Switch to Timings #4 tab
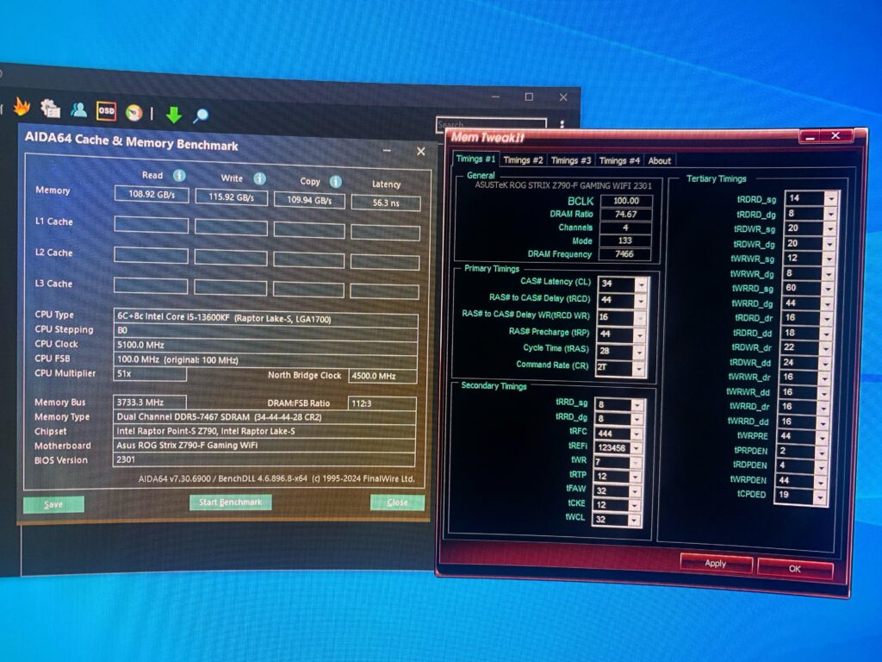882x662 pixels. (x=619, y=160)
